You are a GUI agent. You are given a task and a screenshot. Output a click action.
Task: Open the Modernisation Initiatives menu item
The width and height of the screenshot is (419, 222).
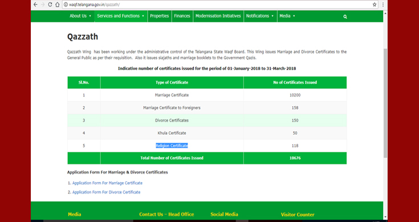pyautogui.click(x=218, y=16)
